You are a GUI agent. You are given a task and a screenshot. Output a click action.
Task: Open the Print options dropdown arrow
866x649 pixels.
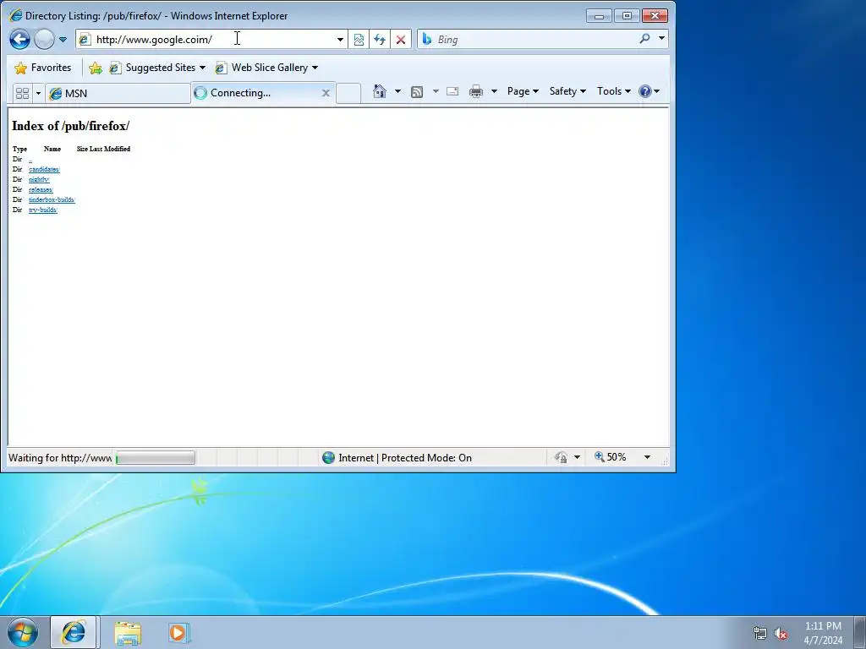494,91
